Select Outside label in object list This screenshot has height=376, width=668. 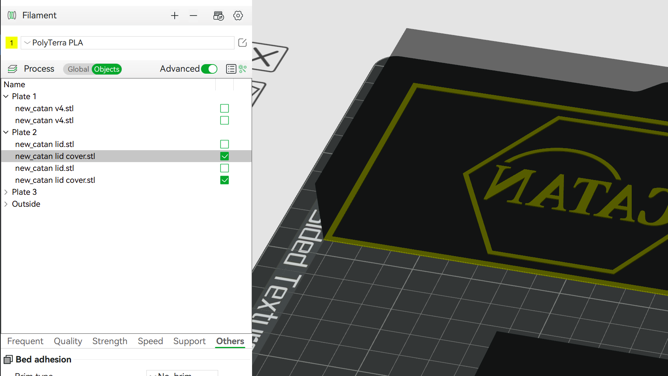tap(26, 204)
